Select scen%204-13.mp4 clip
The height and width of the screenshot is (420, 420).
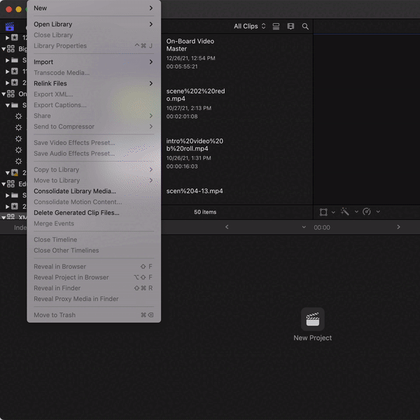[x=195, y=191]
